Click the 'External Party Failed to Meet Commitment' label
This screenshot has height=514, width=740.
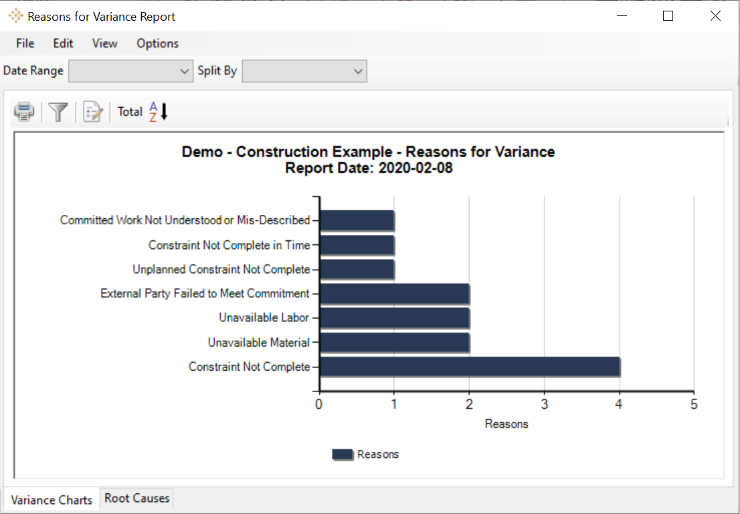[205, 293]
